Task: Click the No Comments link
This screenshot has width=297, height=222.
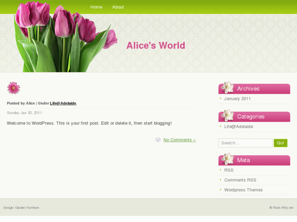Action: coord(180,140)
